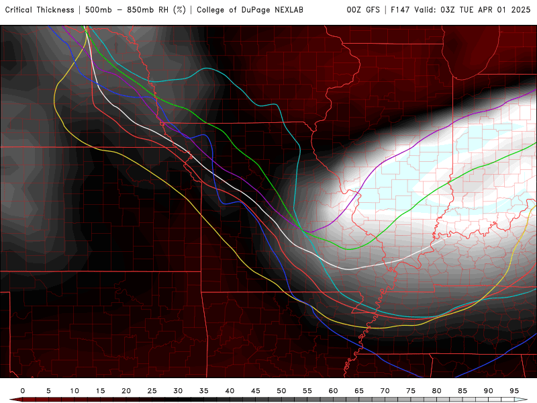Click the "60" percent scale label
Image resolution: width=537 pixels, height=403 pixels.
pos(333,391)
